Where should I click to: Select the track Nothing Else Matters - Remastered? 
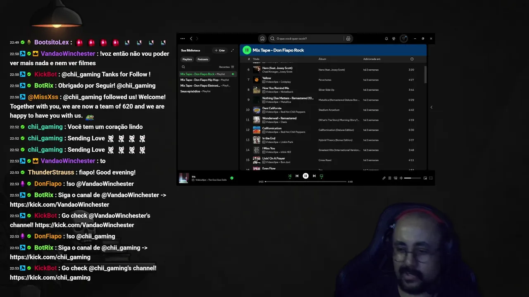pos(288,98)
